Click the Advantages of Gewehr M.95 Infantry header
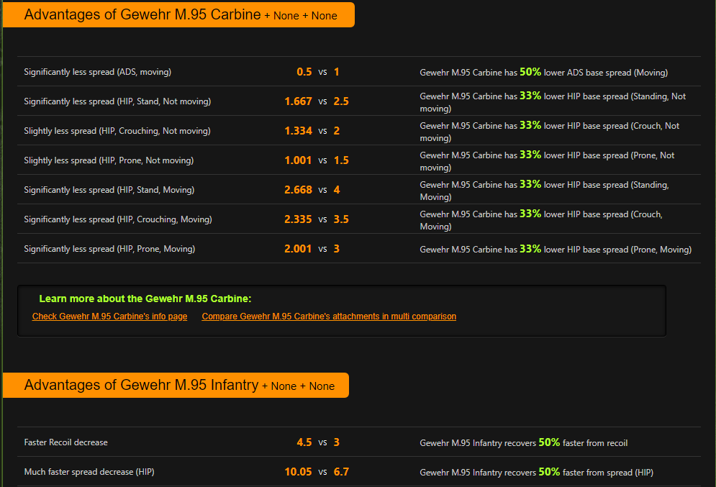The image size is (716, 487). (x=176, y=386)
